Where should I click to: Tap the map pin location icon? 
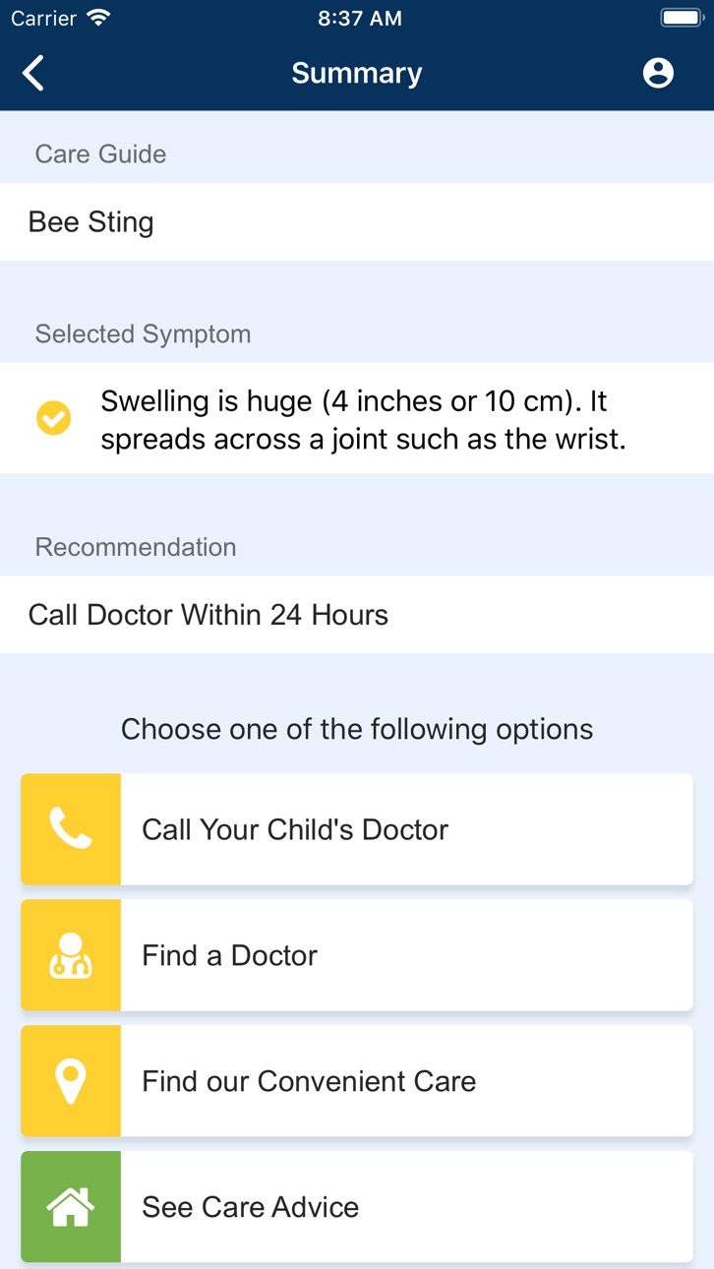[71, 1081]
